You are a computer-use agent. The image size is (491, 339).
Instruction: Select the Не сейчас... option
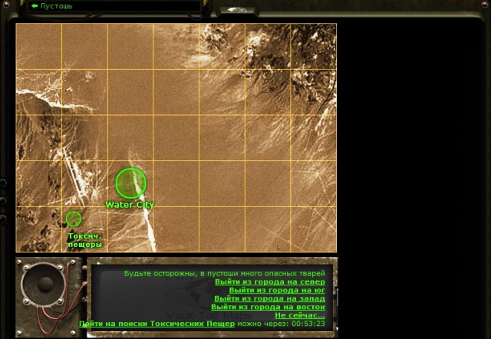[300, 315]
